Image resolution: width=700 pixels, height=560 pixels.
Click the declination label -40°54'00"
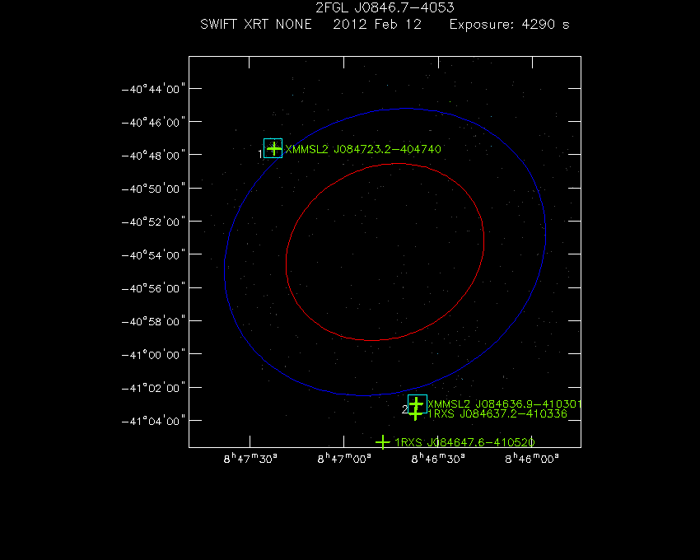[x=153, y=255]
